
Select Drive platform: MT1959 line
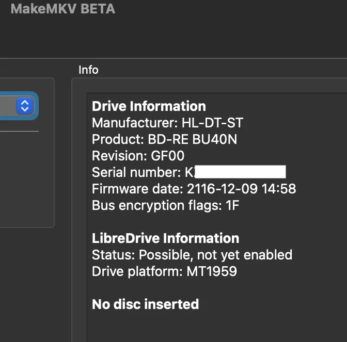(x=164, y=271)
